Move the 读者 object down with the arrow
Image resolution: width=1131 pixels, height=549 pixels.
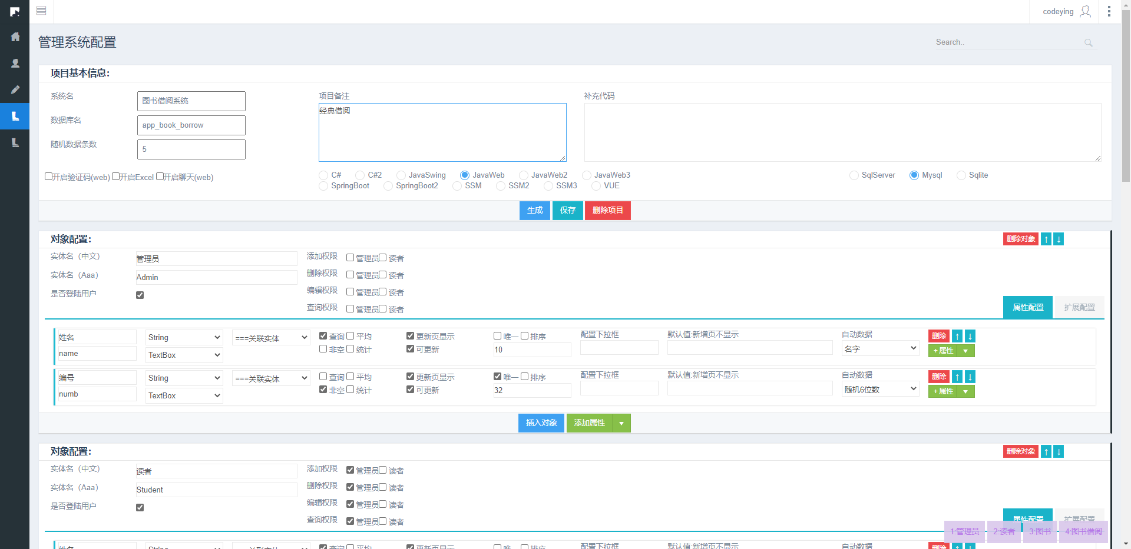[1059, 451]
